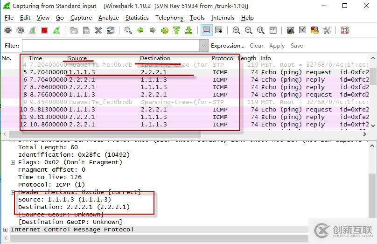This screenshot has width=377, height=244.
Task: Go forward in packet history (right arrow)
Action: pos(153,30)
